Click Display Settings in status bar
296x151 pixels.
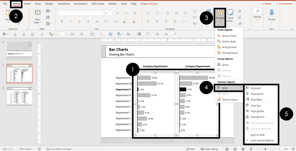tap(209, 149)
